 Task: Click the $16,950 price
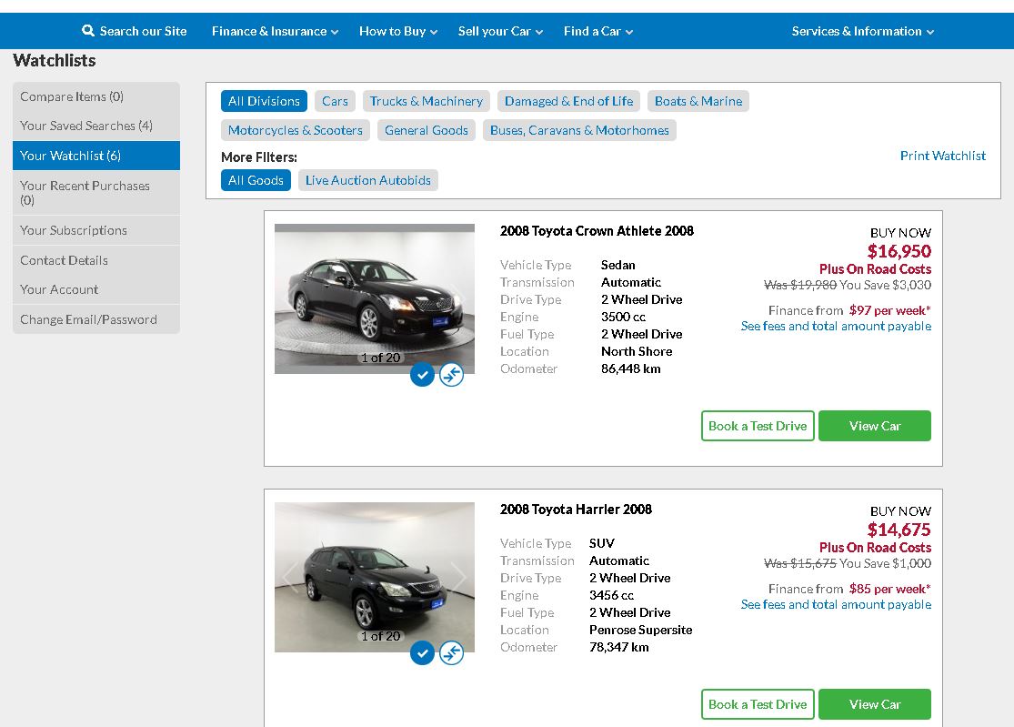(x=899, y=251)
